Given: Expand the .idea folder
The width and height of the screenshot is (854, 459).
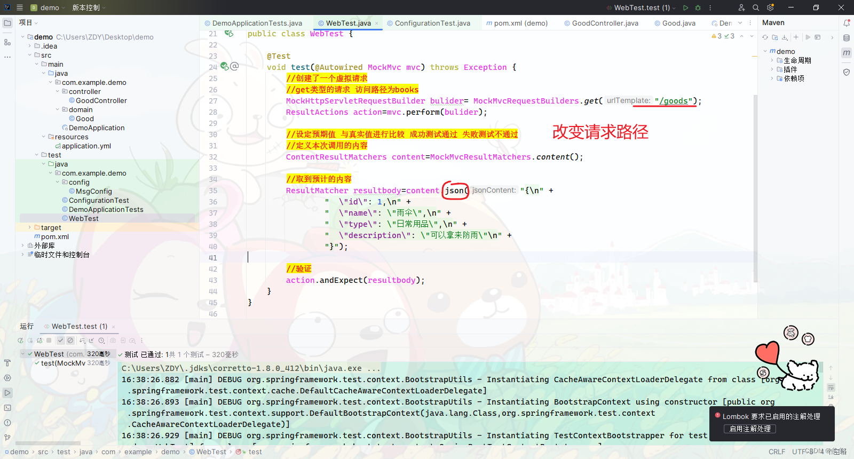Looking at the screenshot, I should coord(30,46).
